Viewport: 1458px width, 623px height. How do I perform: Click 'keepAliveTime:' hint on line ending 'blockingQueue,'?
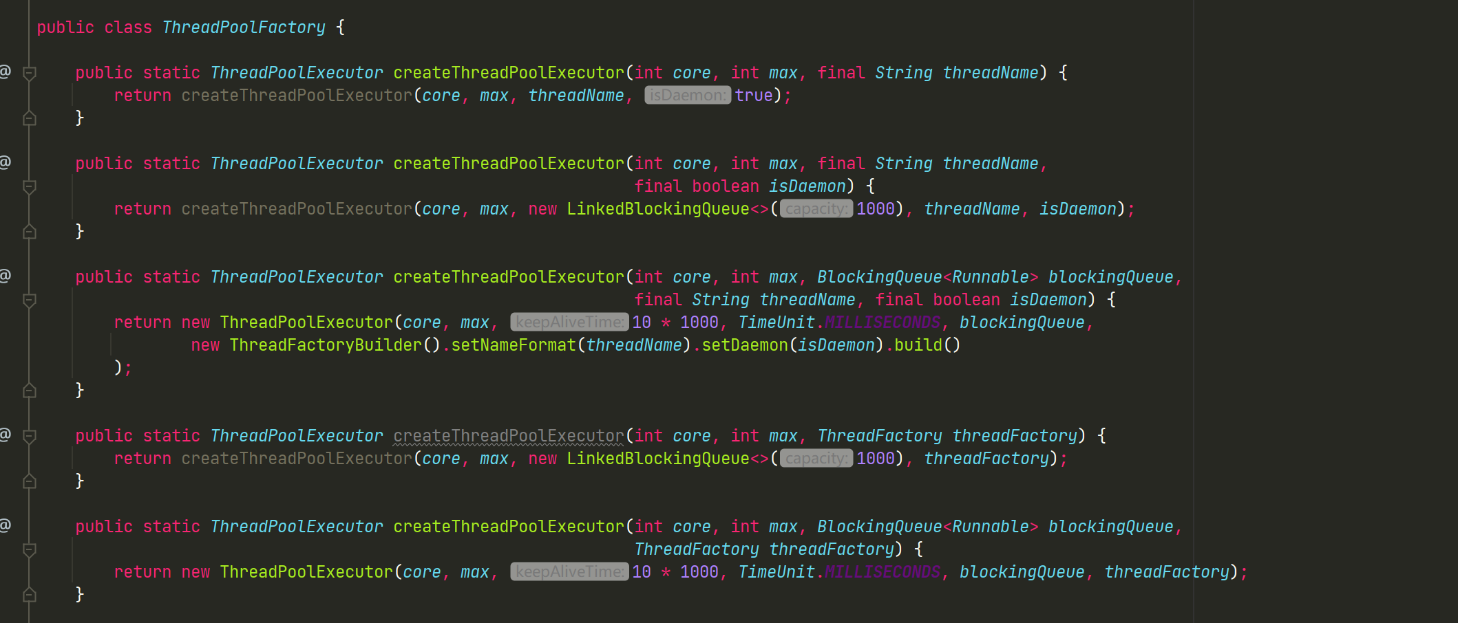point(569,323)
